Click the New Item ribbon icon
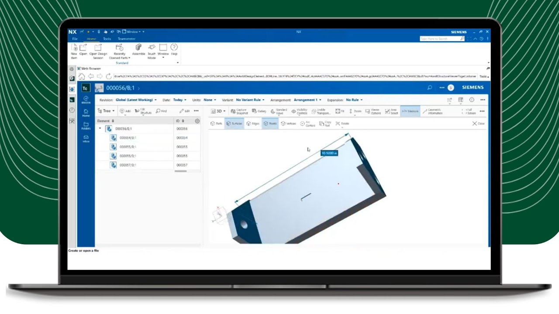The height and width of the screenshot is (314, 559). (x=74, y=50)
